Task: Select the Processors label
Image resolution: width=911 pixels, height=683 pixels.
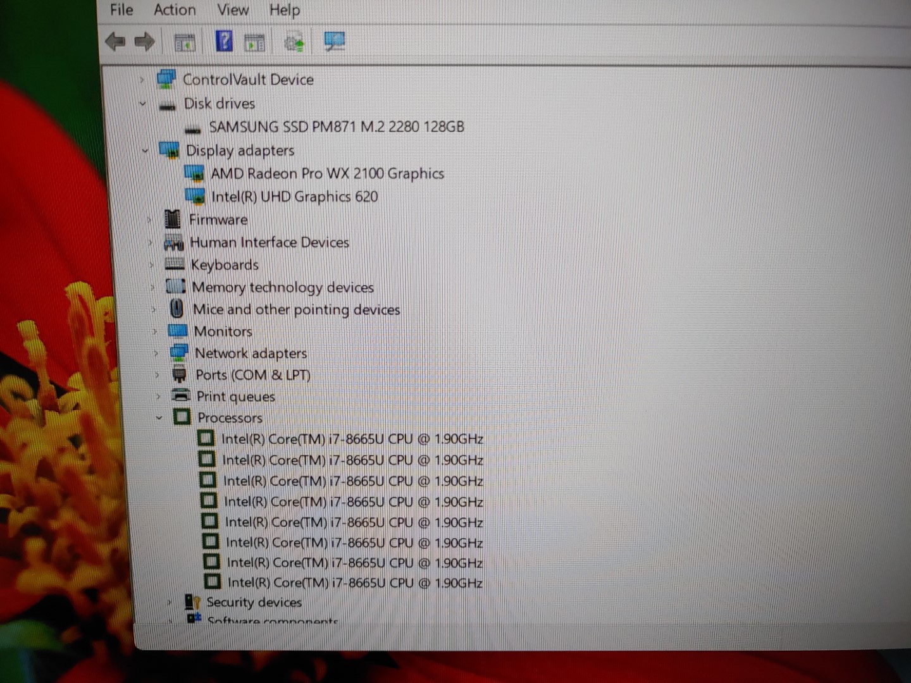Action: (230, 418)
